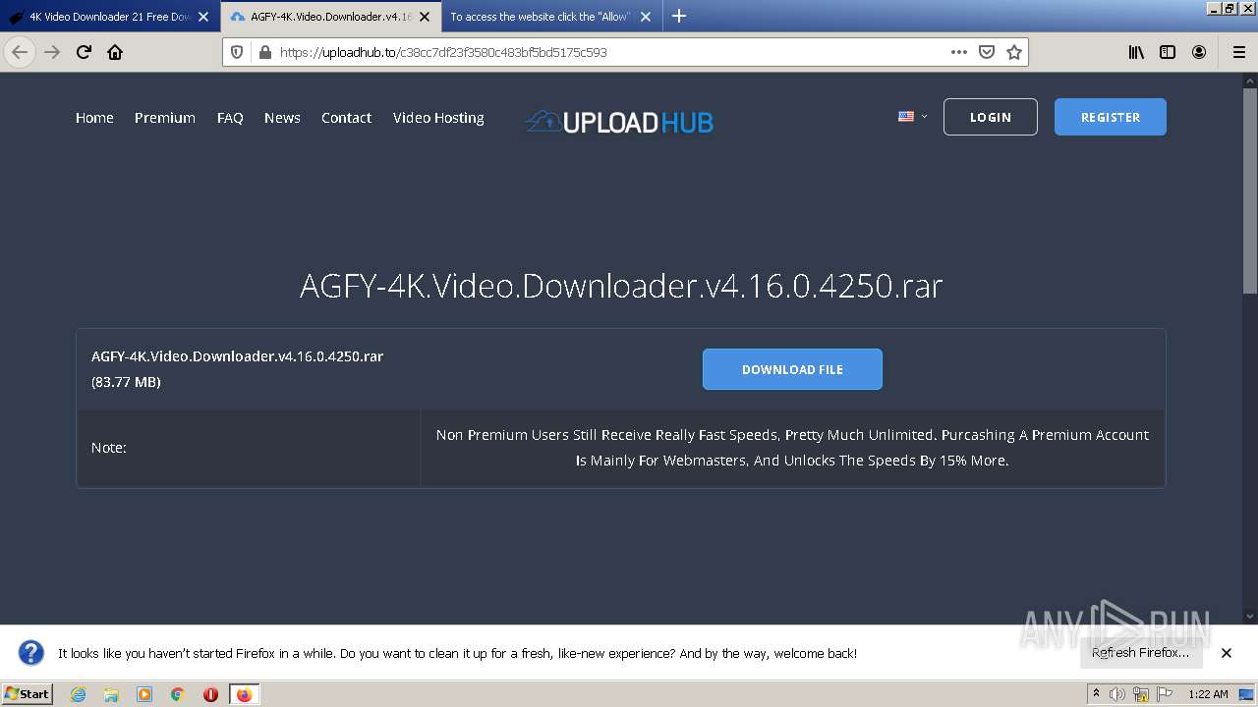Open Firefox hamburger menu

(x=1238, y=52)
